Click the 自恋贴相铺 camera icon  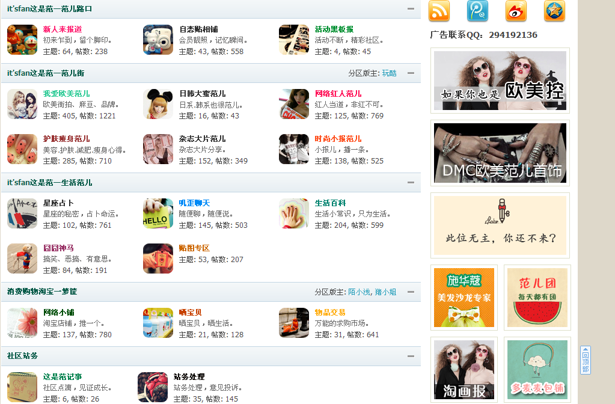[158, 40]
